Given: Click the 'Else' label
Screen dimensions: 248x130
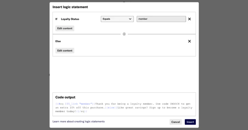Looking at the screenshot, I should pos(58,41).
